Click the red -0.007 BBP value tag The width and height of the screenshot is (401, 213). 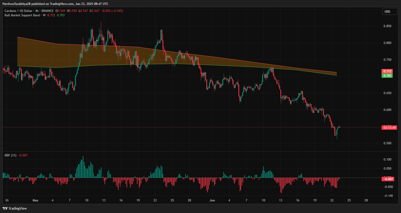(388, 179)
